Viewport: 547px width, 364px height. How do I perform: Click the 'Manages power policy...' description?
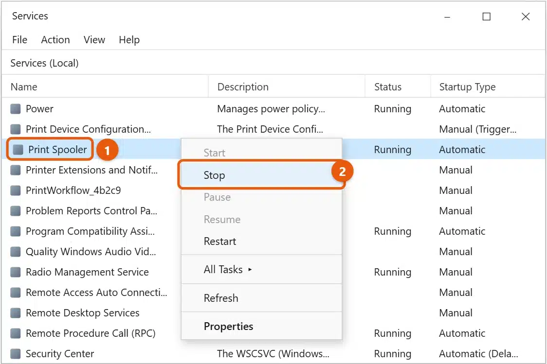point(271,109)
